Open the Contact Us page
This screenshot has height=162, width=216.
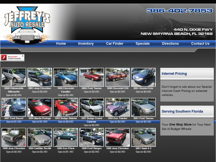200,44
